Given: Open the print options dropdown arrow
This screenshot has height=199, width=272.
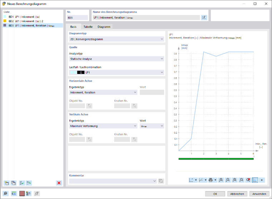Looking at the screenshot, I should click(x=215, y=180).
